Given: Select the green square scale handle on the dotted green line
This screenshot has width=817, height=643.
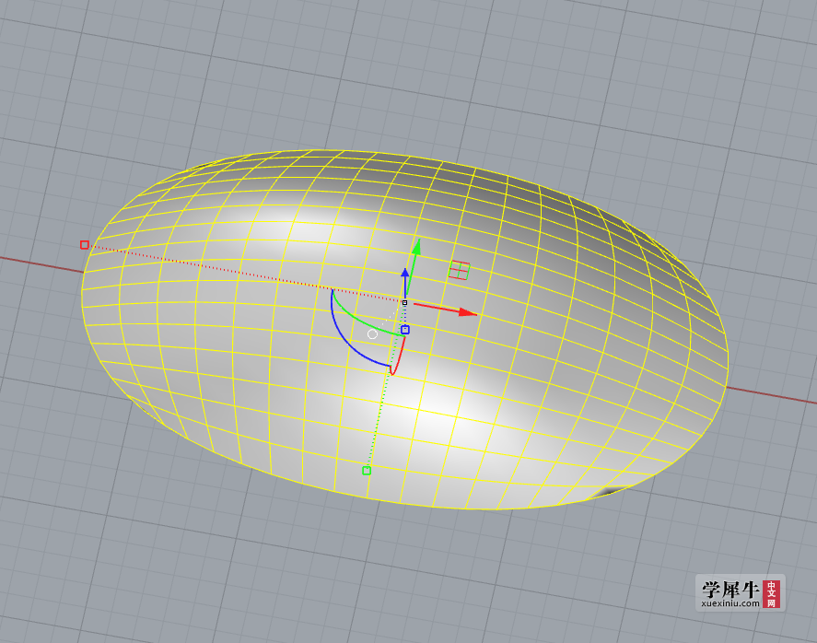Looking at the screenshot, I should click(367, 471).
